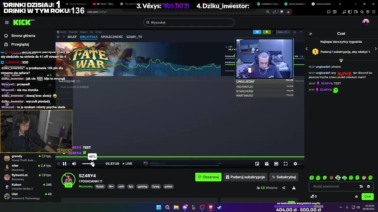Switch the player to fullscreen

pyautogui.click(x=286, y=164)
